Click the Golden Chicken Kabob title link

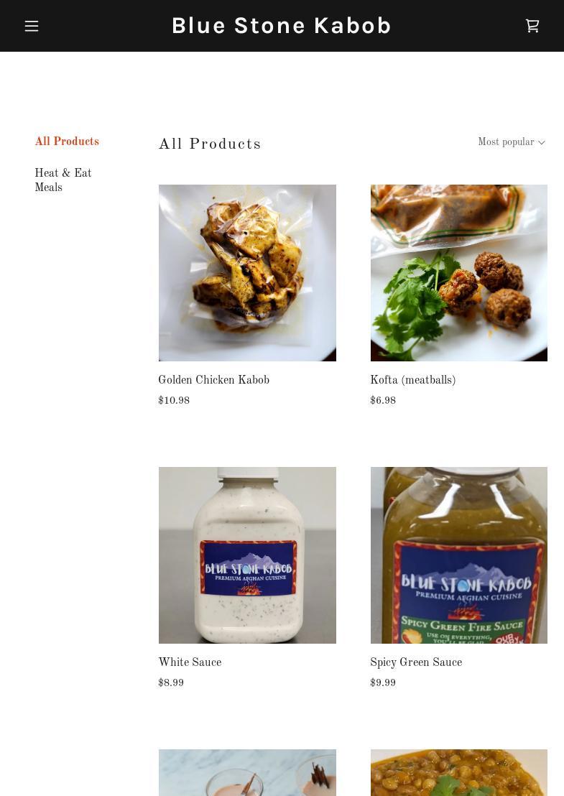(x=213, y=381)
